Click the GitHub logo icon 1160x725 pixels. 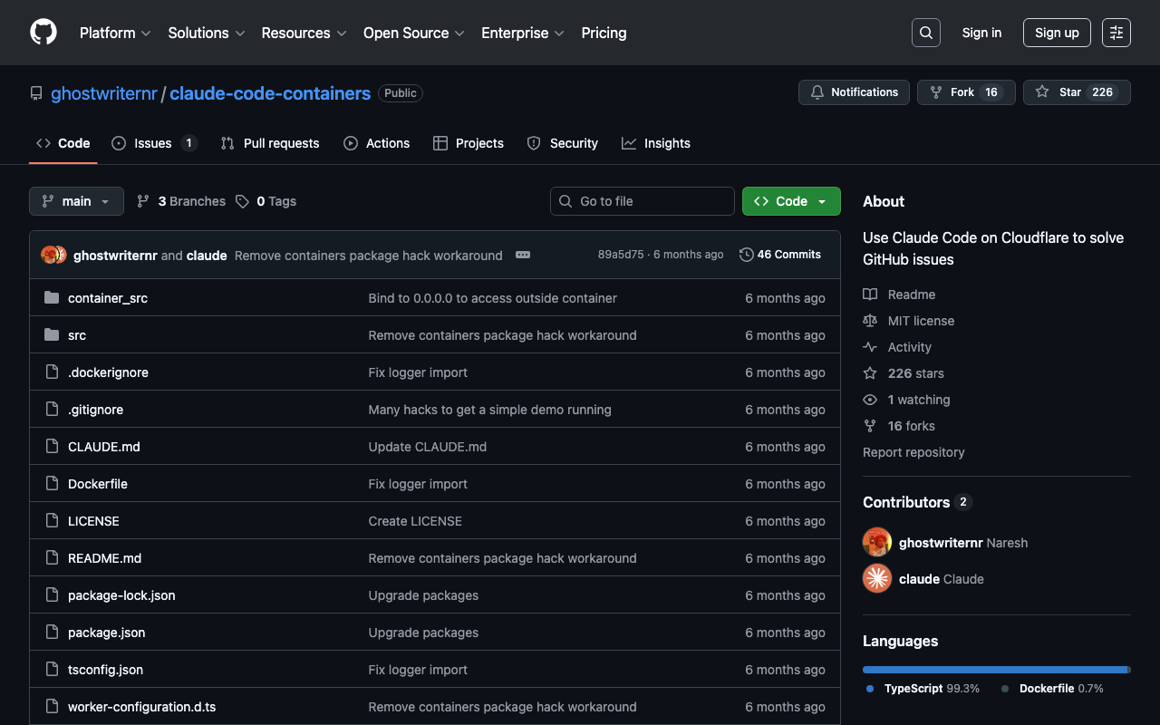[43, 33]
